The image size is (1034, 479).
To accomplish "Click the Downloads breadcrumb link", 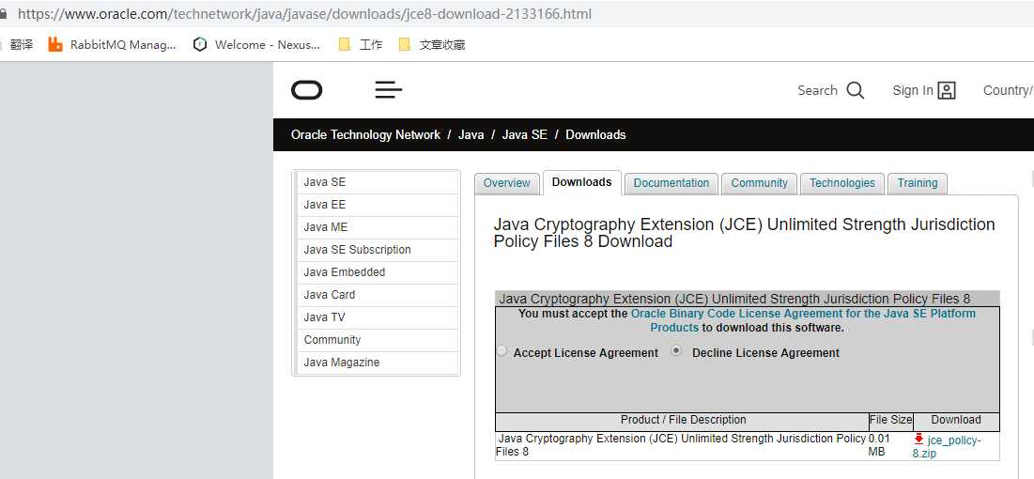I will 595,134.
